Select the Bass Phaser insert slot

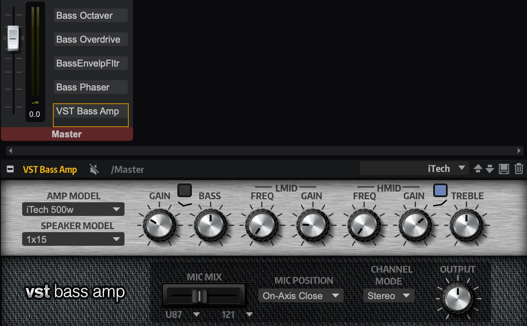[x=91, y=87]
